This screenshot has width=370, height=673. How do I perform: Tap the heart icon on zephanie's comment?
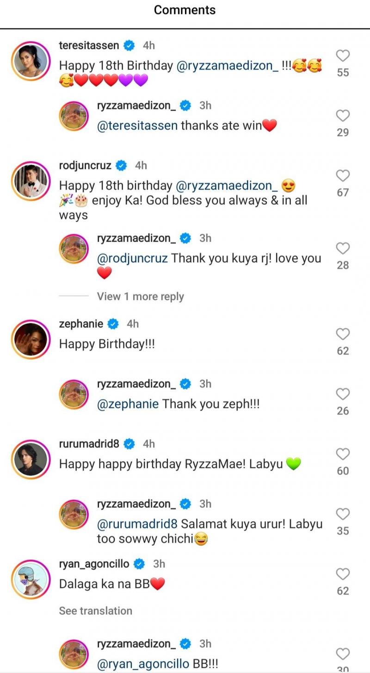343,334
